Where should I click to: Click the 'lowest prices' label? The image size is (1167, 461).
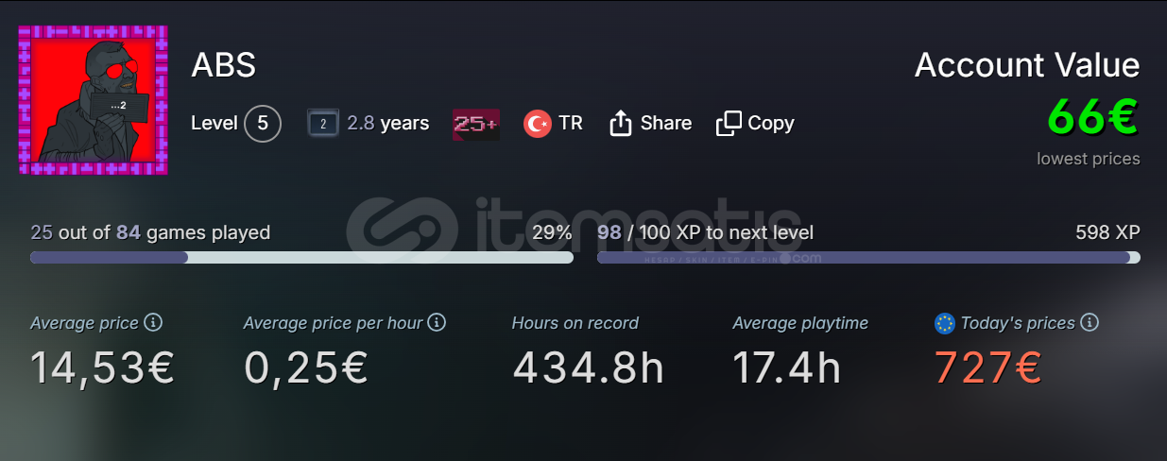pos(1089,159)
